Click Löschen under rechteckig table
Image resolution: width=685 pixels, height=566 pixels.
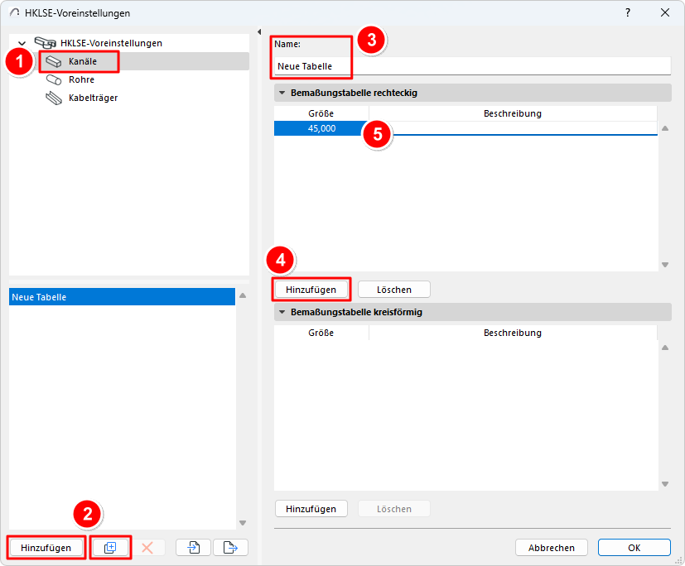394,290
